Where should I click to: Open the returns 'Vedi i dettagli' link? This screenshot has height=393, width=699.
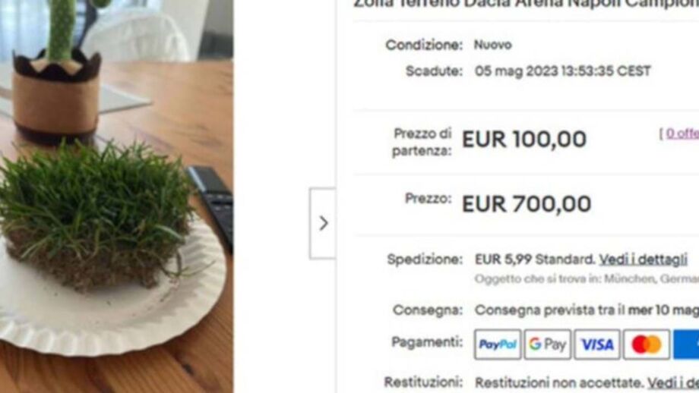click(x=672, y=383)
